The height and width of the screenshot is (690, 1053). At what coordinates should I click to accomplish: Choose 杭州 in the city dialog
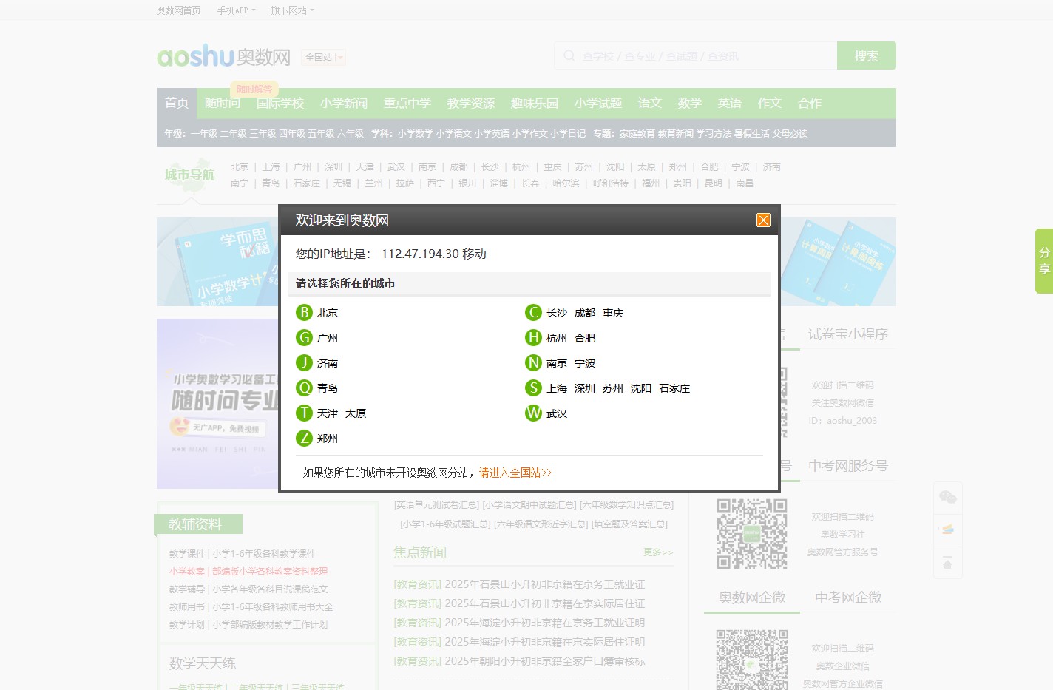pyautogui.click(x=557, y=338)
